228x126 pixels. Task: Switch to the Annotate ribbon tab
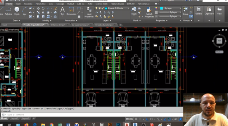(x=28, y=4)
